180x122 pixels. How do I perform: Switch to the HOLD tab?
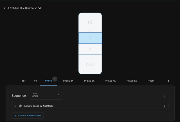151,81
